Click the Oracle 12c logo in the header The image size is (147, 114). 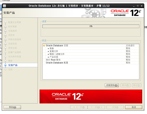pos(126,13)
